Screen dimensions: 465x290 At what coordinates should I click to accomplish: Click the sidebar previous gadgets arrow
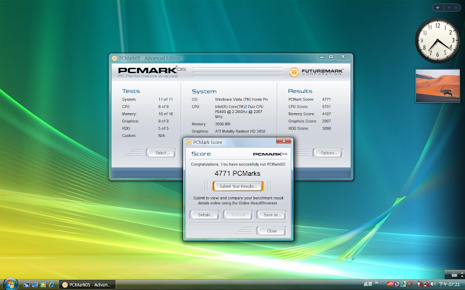tap(449, 8)
